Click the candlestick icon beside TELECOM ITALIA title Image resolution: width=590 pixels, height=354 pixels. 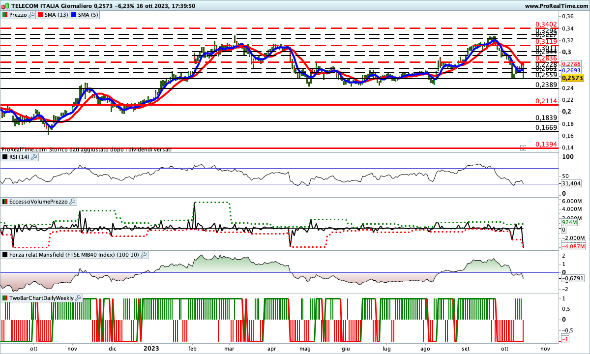(x=4, y=6)
